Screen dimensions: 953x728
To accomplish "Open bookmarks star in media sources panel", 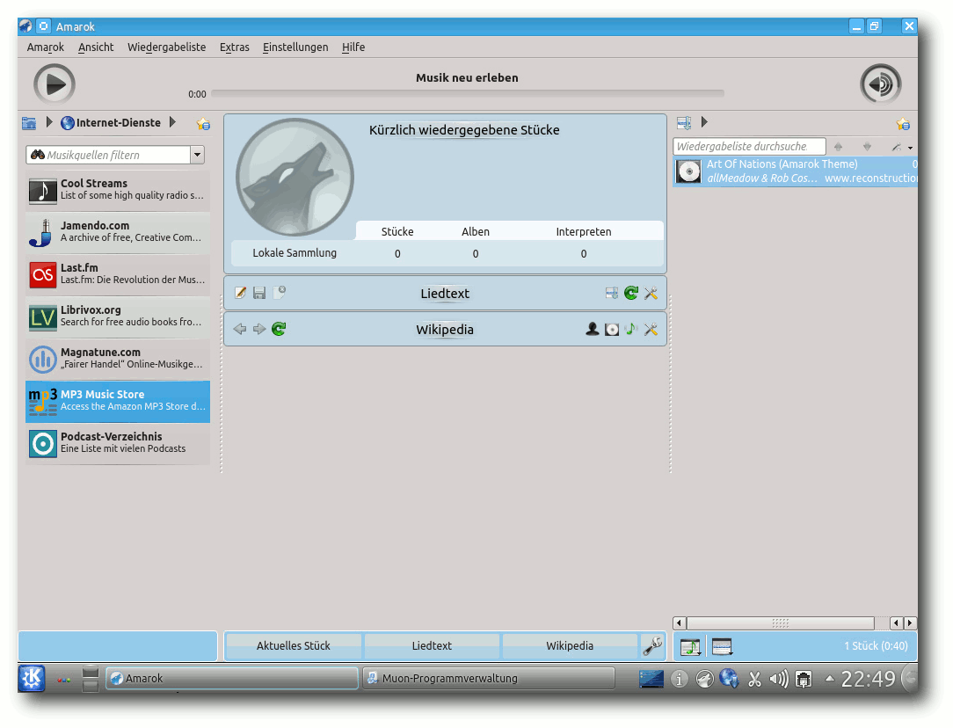I will (x=203, y=124).
